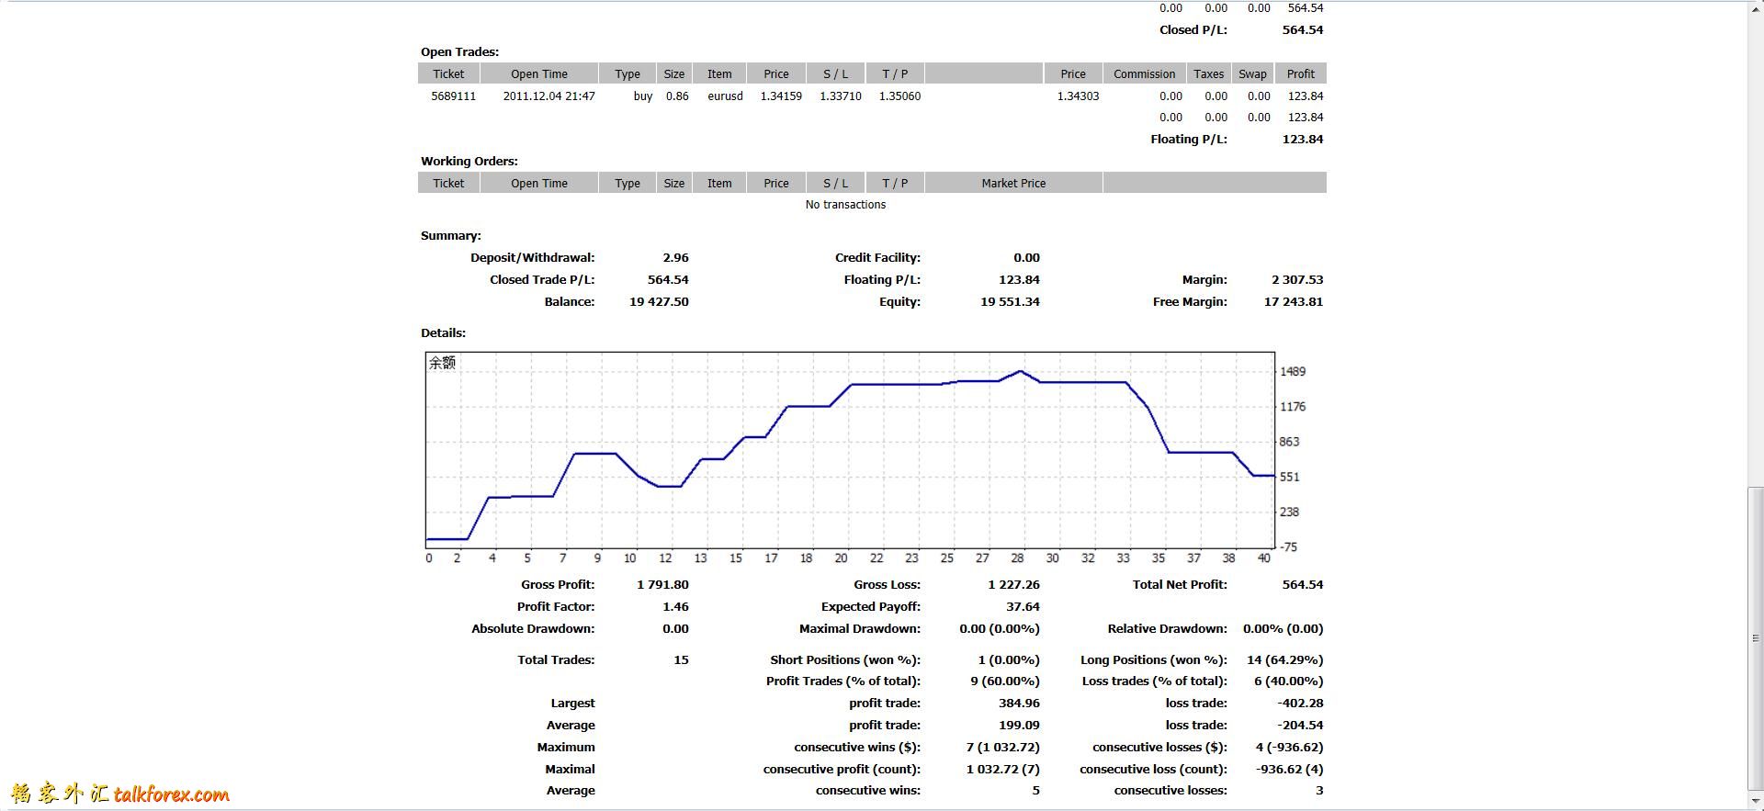Select the Margin value 2 307.53
Image resolution: width=1764 pixels, height=811 pixels.
click(x=1297, y=279)
